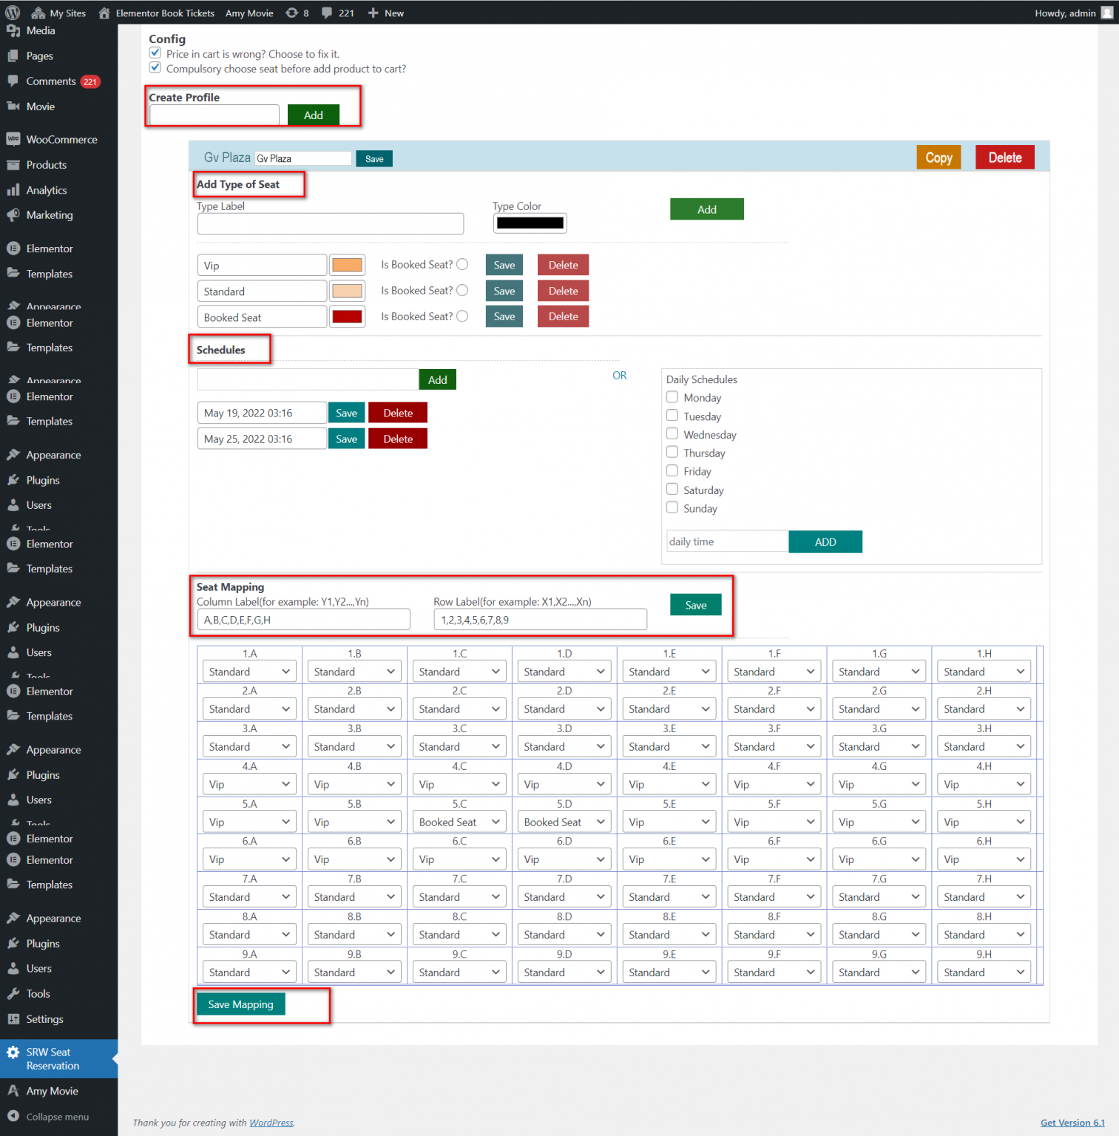Uncheck 'Price in cart is wrong' option

[x=155, y=53]
